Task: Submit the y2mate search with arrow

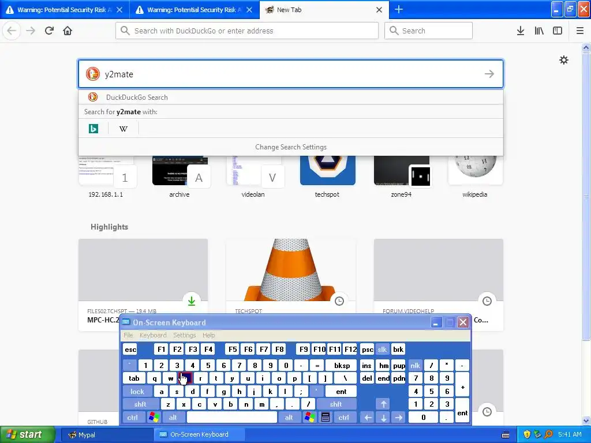Action: point(489,74)
